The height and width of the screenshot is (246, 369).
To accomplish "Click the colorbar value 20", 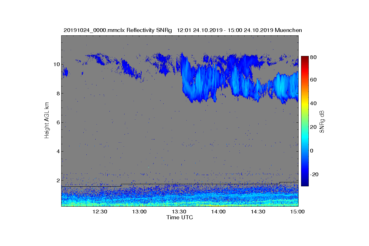I will 314,127.
